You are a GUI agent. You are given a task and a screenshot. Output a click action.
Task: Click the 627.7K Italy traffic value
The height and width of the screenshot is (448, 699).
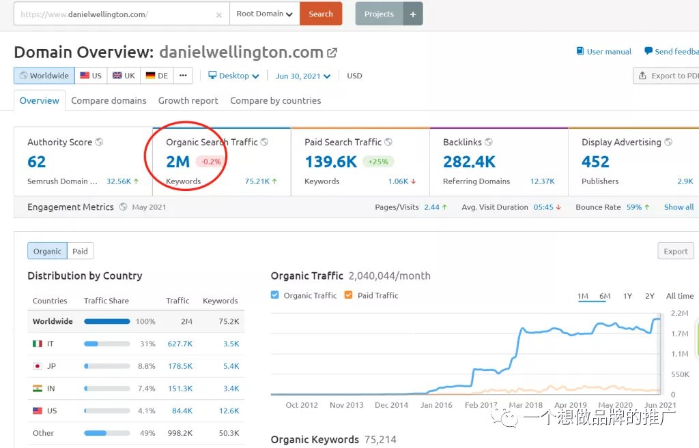coord(180,344)
